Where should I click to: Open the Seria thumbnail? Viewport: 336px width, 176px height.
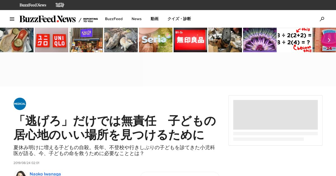tap(156, 40)
